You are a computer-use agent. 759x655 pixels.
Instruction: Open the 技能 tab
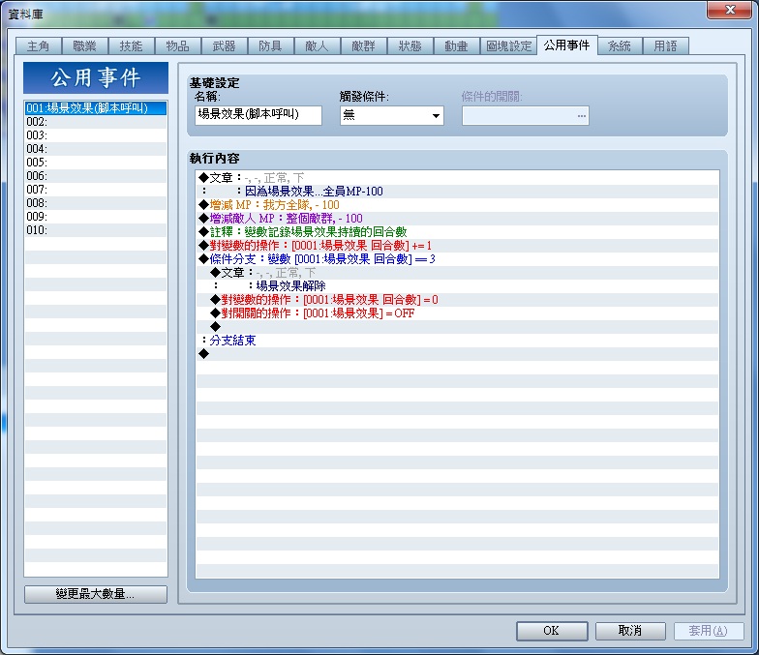[132, 46]
